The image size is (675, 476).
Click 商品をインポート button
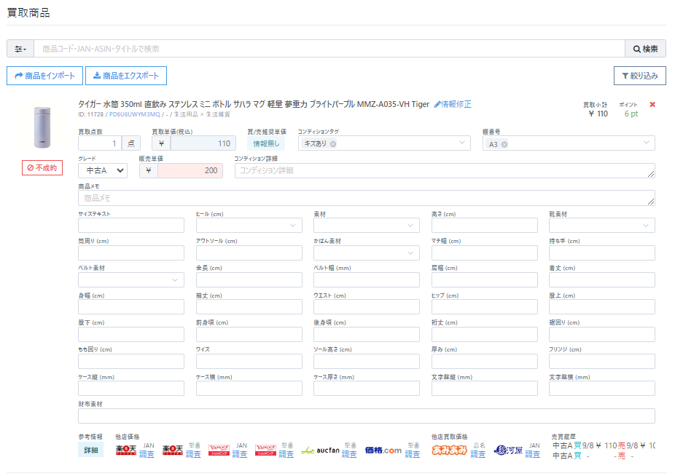tap(44, 76)
